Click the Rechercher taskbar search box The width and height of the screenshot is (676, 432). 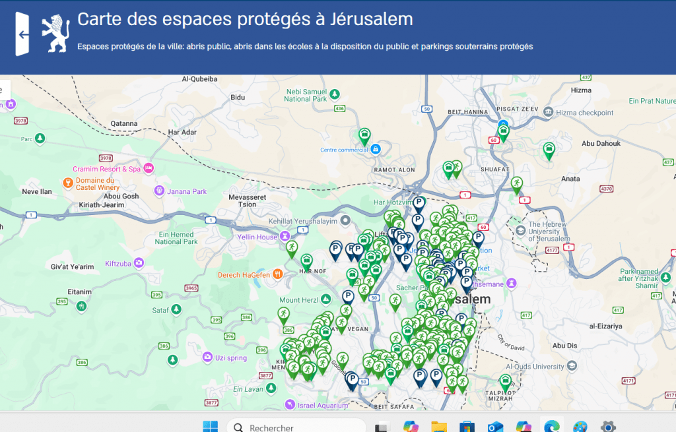pyautogui.click(x=296, y=425)
